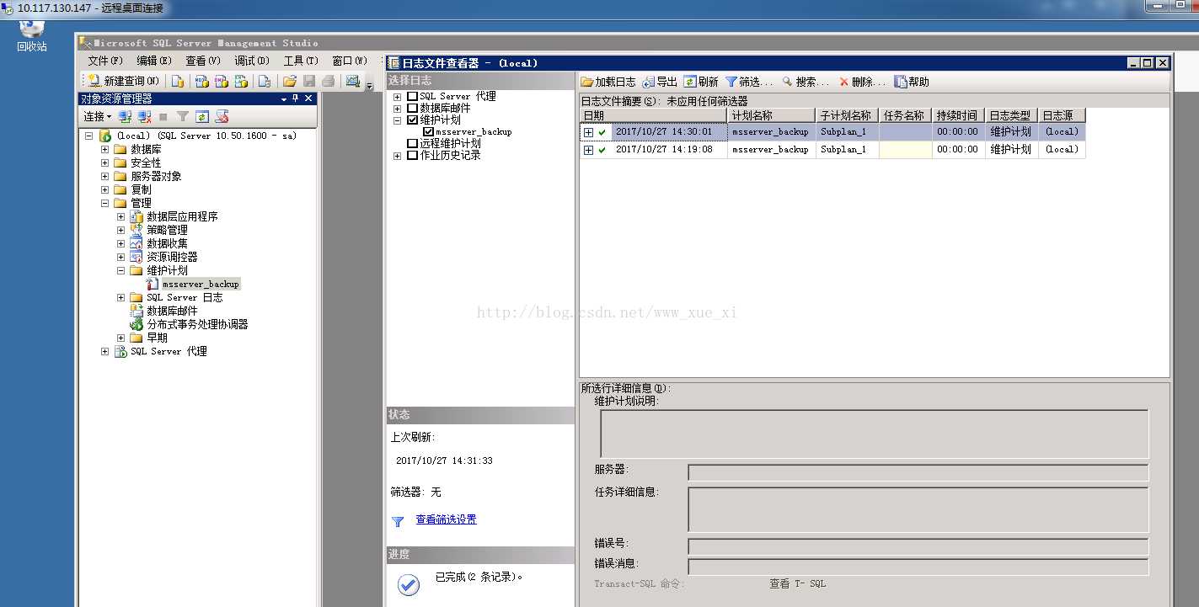Open the 窗口(W) menu
Screen dimensions: 1199x607
[350, 61]
